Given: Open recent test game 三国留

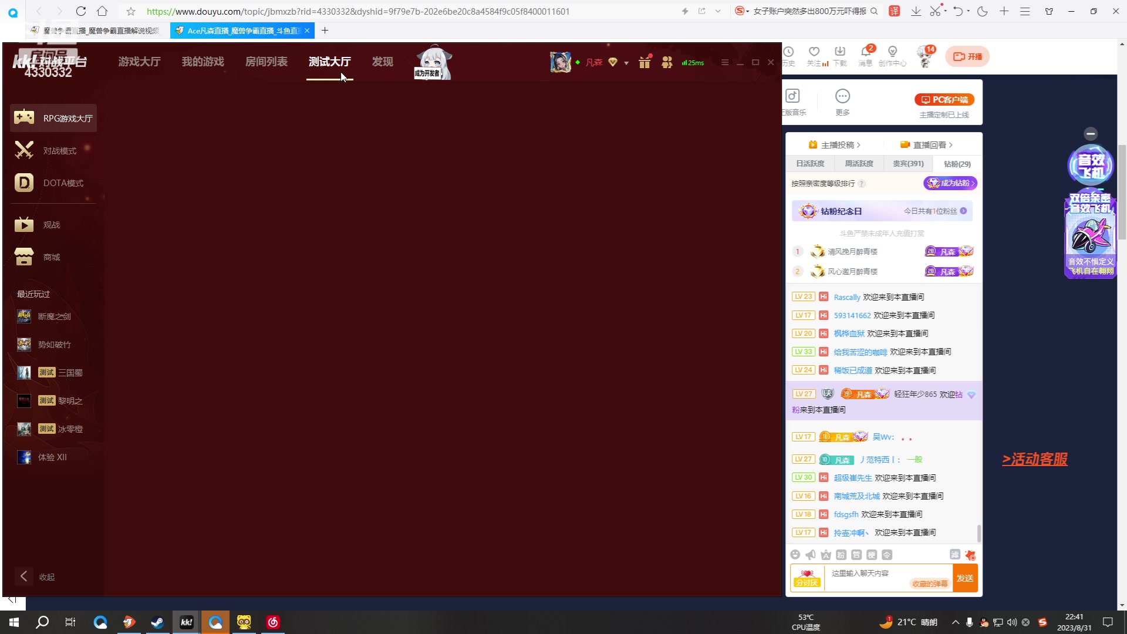Looking at the screenshot, I should [x=50, y=372].
